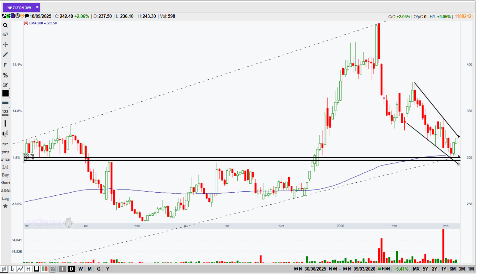The width and height of the screenshot is (477, 275).
Task: Select the 123 ruler measuring tool
Action: (5, 113)
